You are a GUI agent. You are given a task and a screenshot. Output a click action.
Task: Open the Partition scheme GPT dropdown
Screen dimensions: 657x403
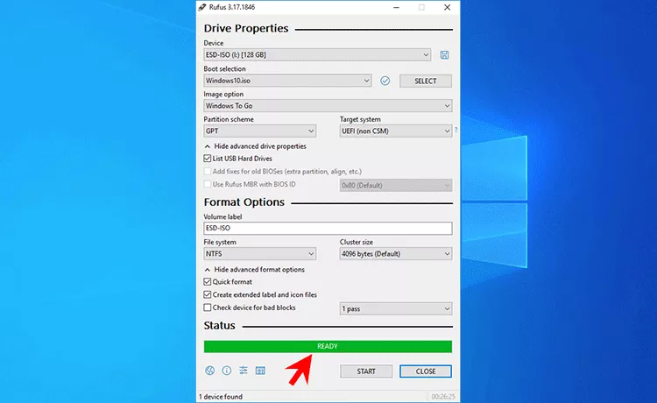tap(260, 131)
